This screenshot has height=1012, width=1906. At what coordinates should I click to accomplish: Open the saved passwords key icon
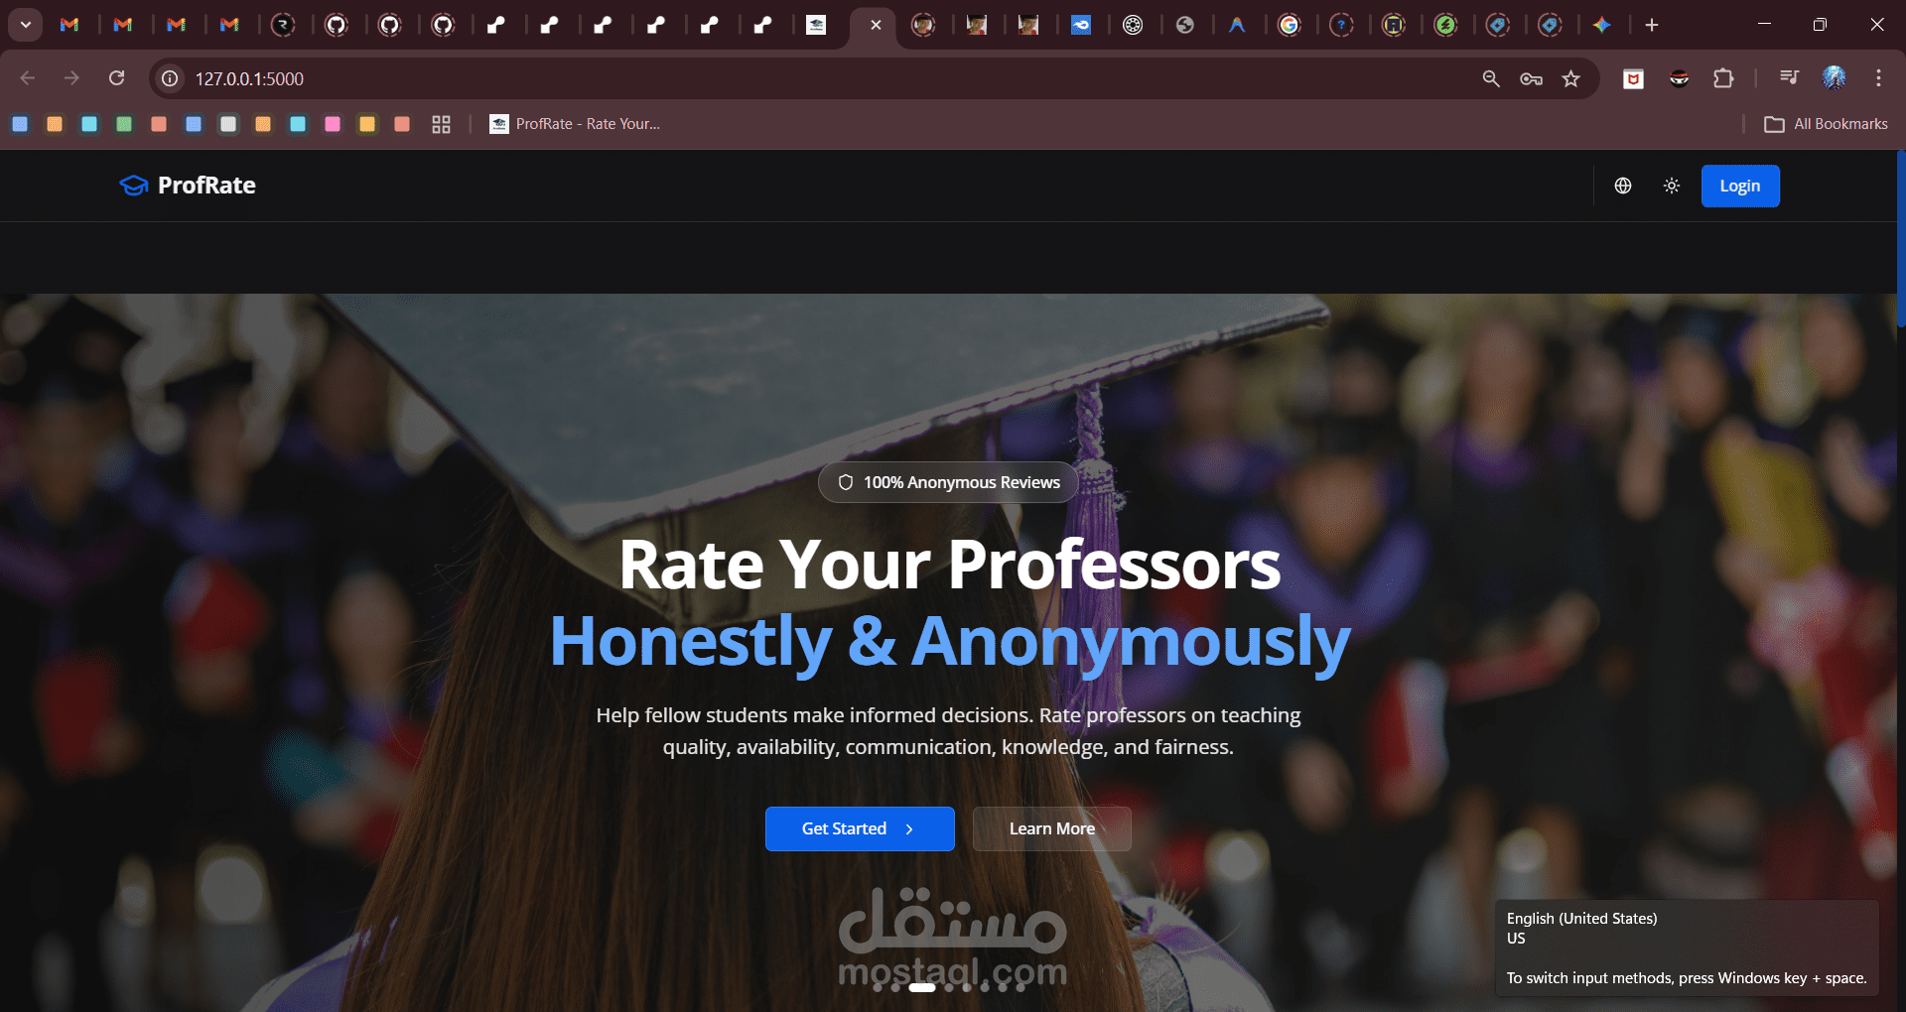pyautogui.click(x=1531, y=78)
